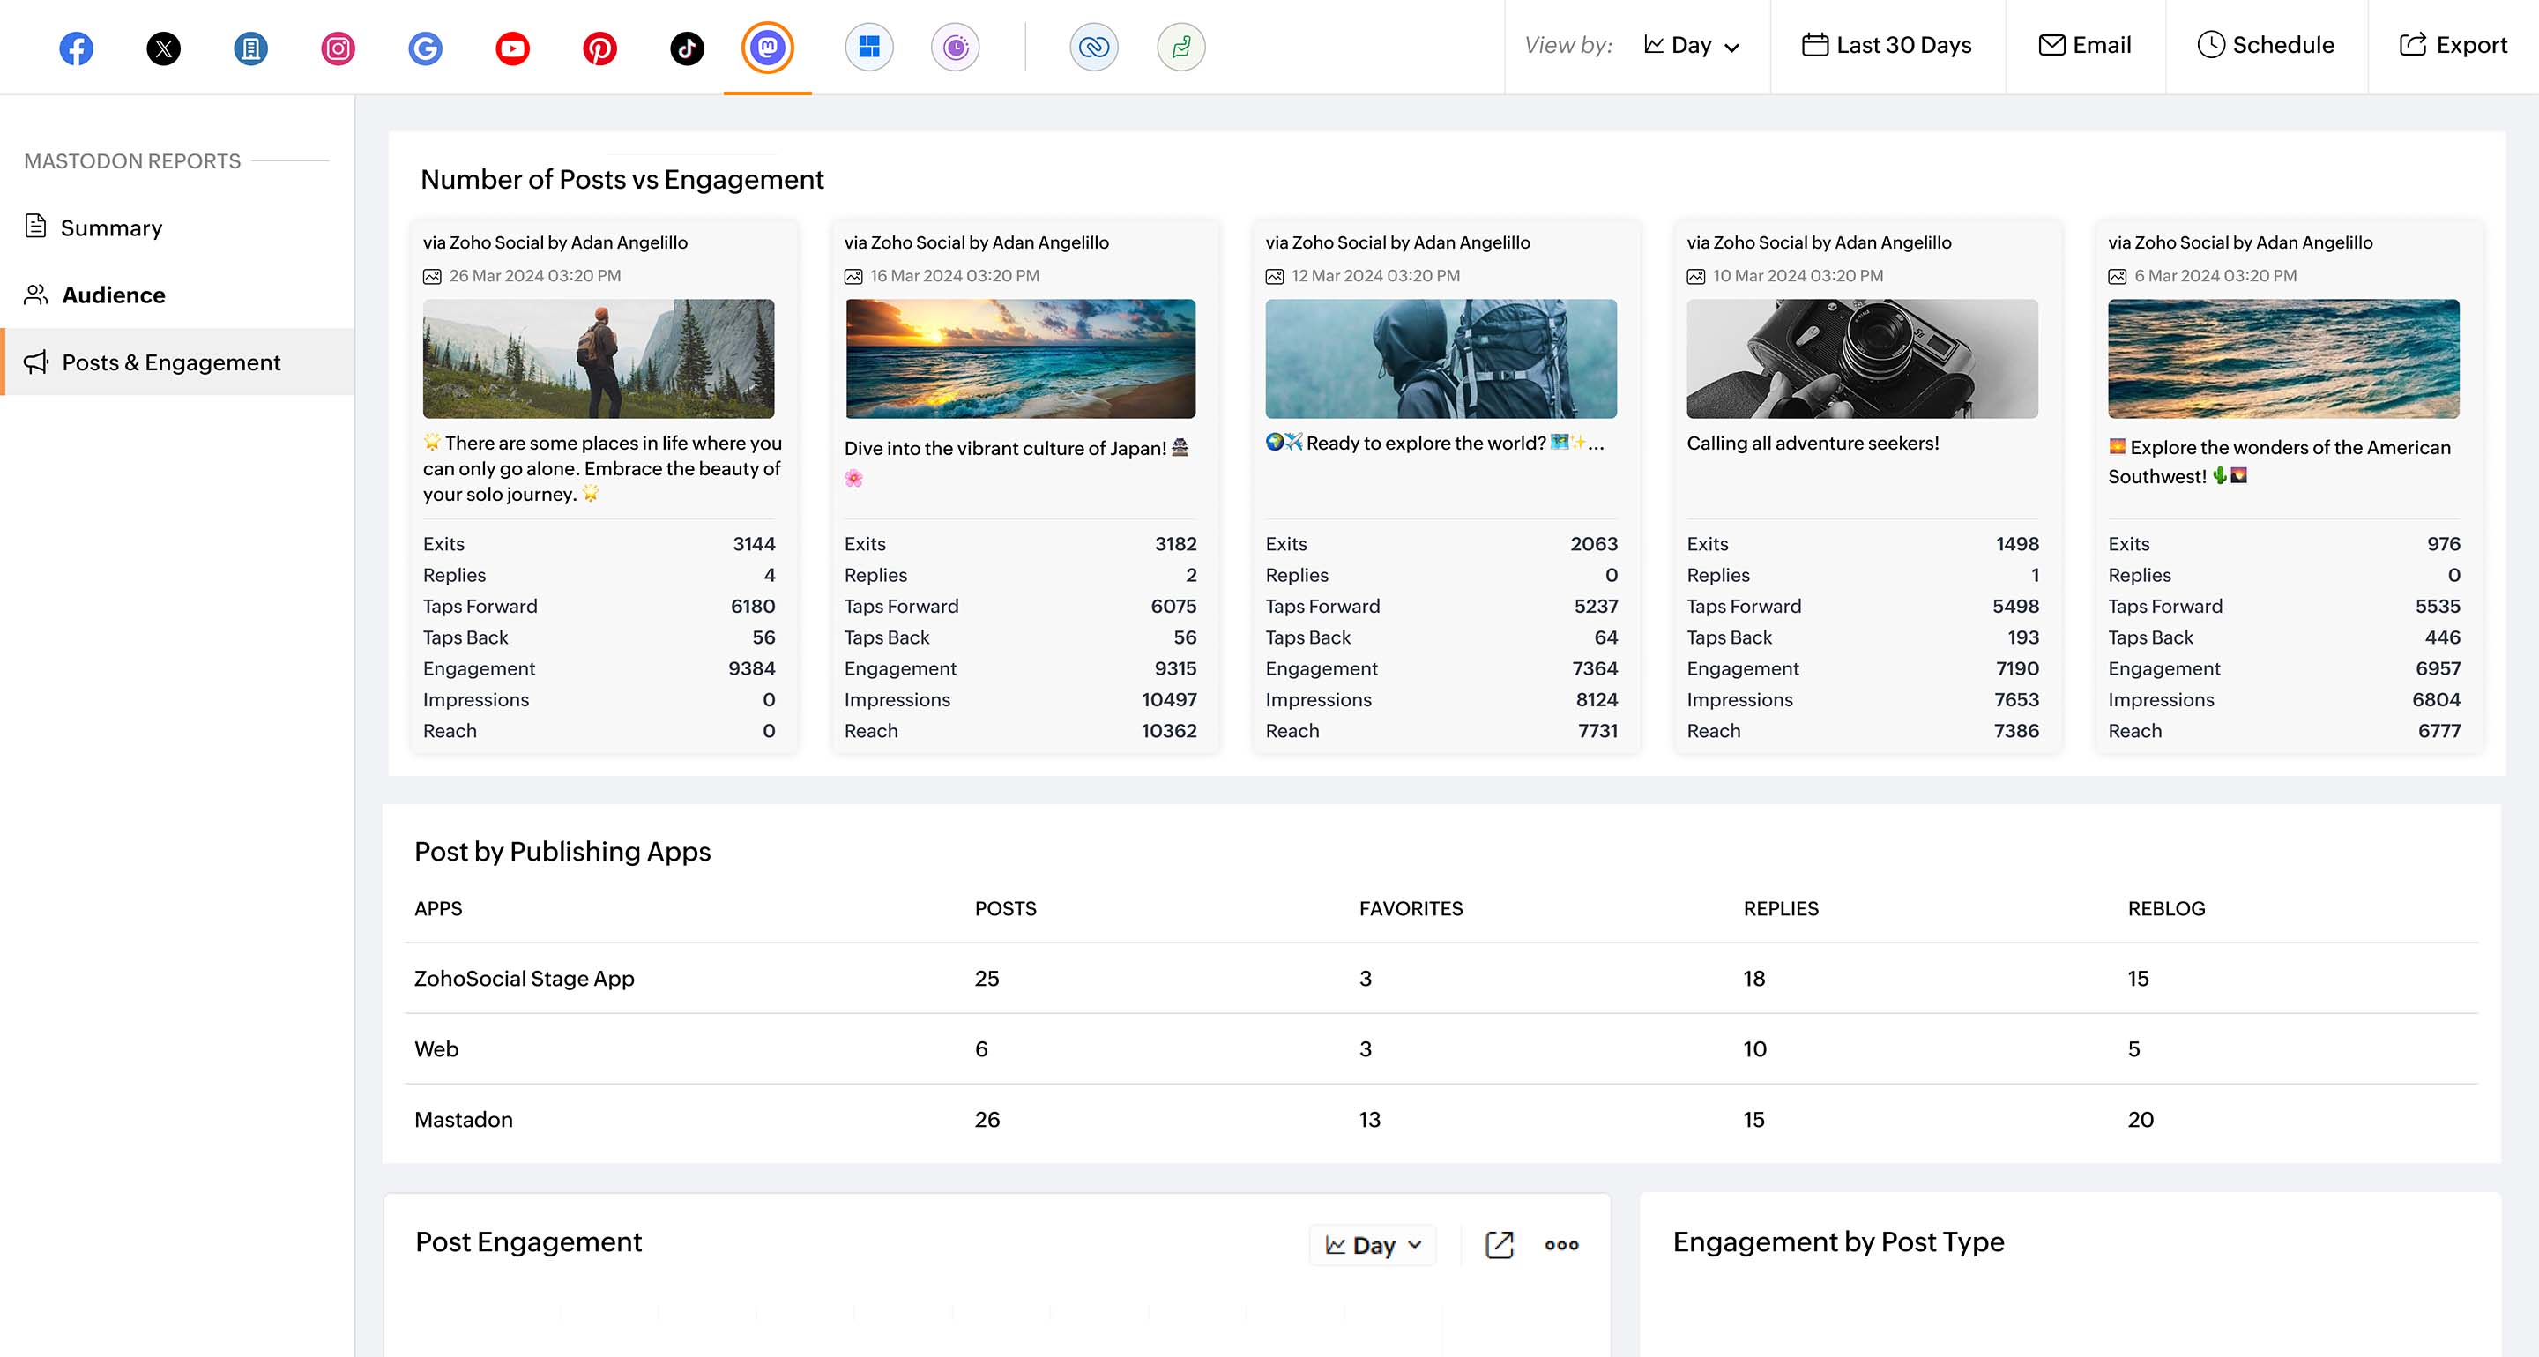Click the 'Calling all adventure seekers!' caption
Image resolution: width=2539 pixels, height=1357 pixels.
tap(1813, 444)
